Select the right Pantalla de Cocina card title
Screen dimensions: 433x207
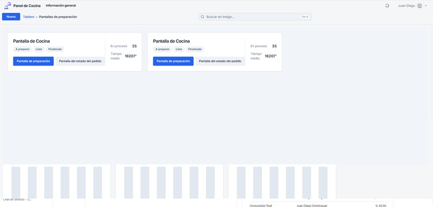pyautogui.click(x=171, y=41)
